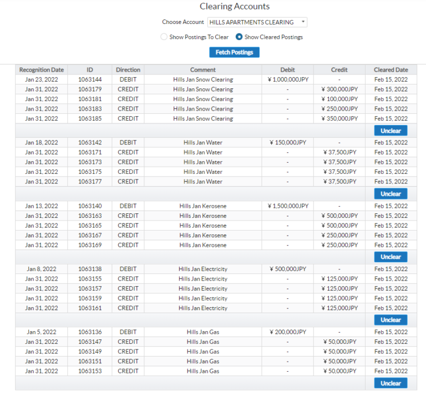Select posting row with ID 1063144
Screen dimensions: 426x400
(90, 79)
